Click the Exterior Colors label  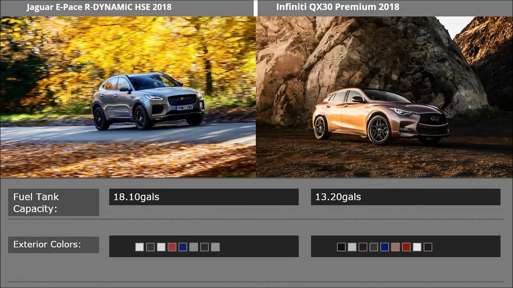click(53, 244)
